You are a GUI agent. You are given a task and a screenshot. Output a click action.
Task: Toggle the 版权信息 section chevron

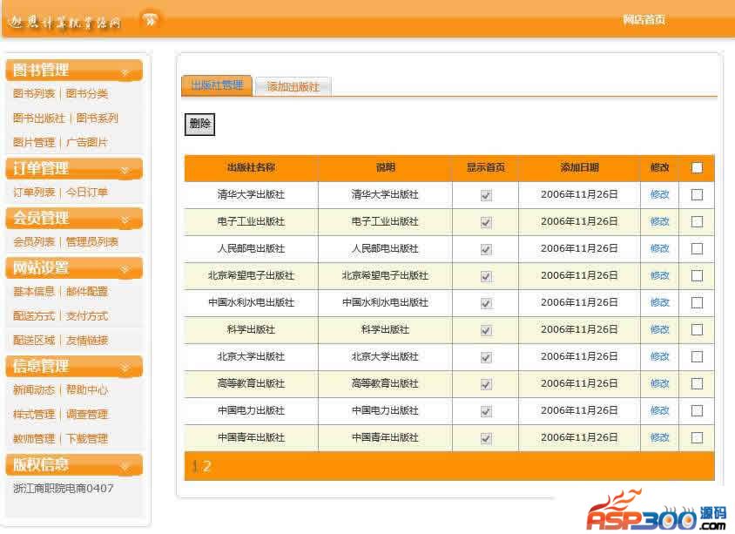pyautogui.click(x=125, y=467)
